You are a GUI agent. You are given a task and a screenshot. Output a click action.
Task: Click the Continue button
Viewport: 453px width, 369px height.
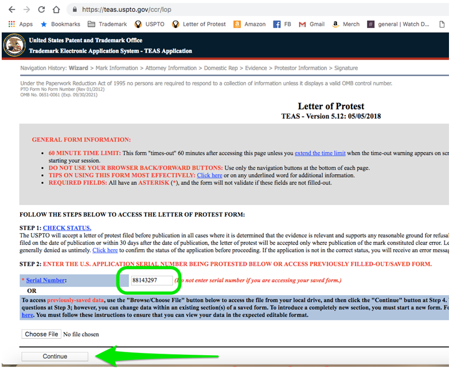pyautogui.click(x=55, y=356)
